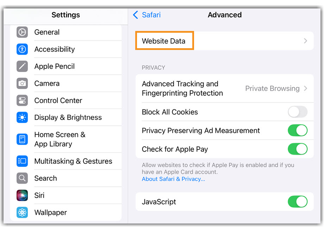Enable Block All Cookies

point(298,112)
